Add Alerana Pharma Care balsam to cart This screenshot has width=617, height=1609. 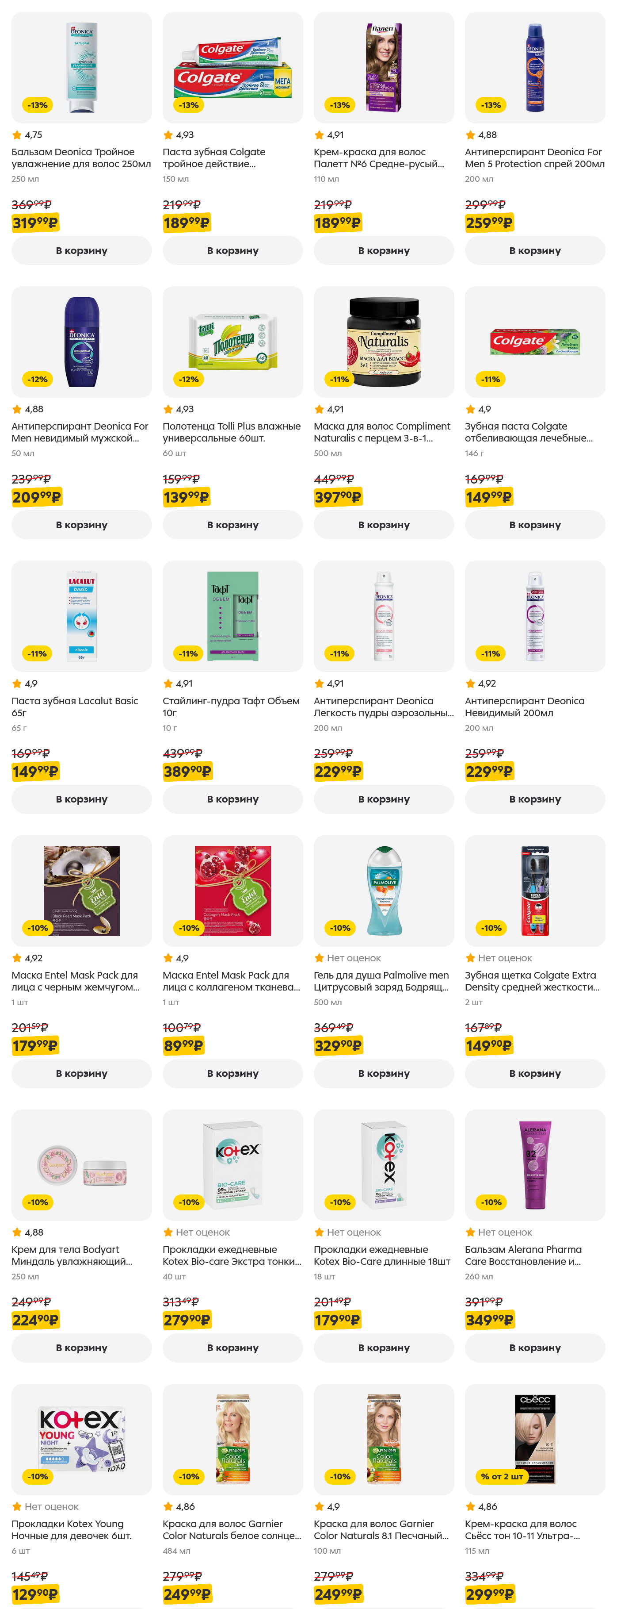click(x=535, y=1347)
